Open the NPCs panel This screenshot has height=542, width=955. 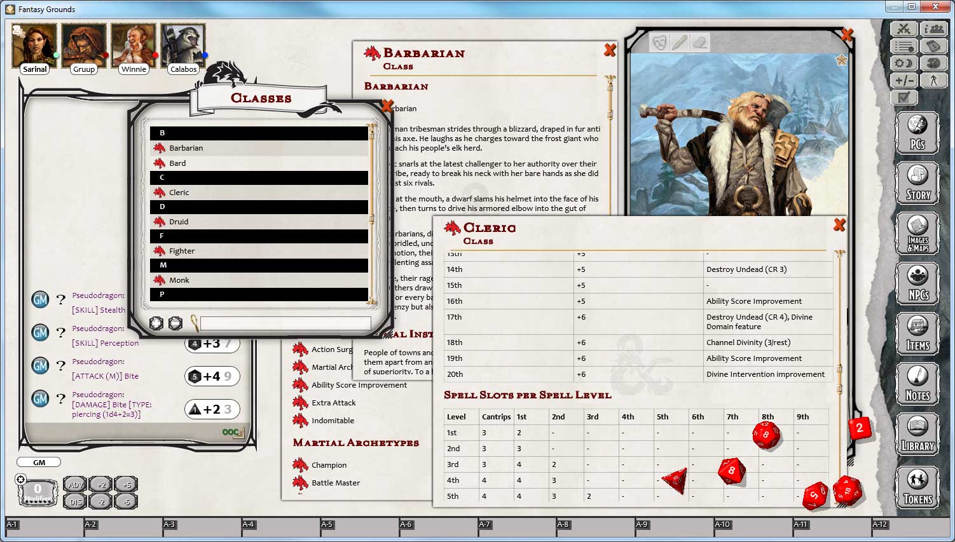pos(917,282)
